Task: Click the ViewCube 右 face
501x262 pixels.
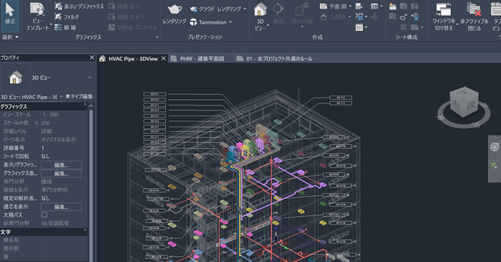Action: click(x=456, y=105)
